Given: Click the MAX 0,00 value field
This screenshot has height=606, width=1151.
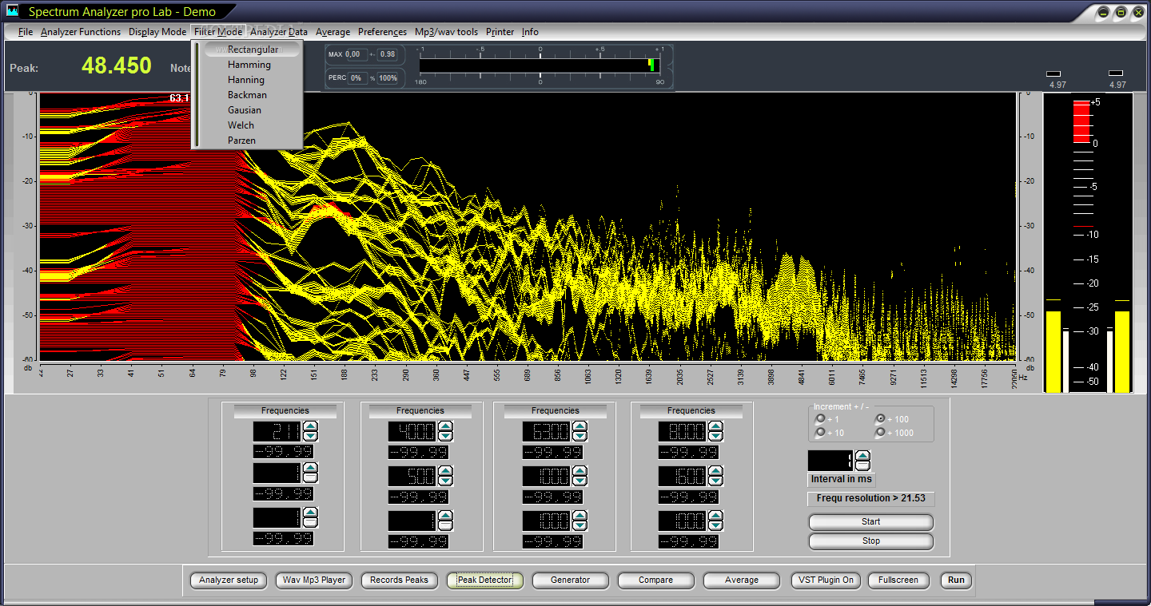Looking at the screenshot, I should 356,54.
